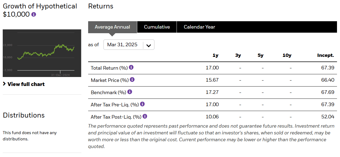The height and width of the screenshot is (157, 340).
Task: Click the 17.00 Total Return value
Action: (212, 67)
